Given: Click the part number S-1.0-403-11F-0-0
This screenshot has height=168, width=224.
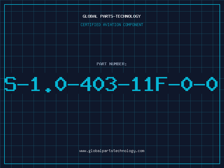Looking at the screenshot, I should [111, 84].
